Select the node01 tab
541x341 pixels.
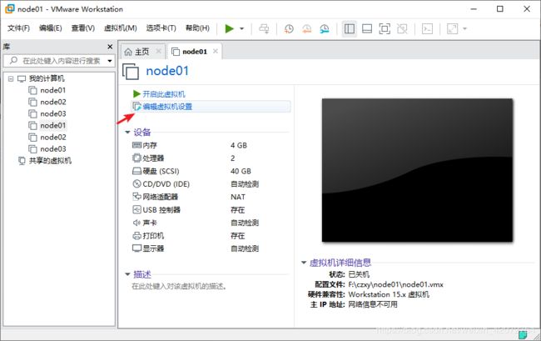(x=194, y=52)
